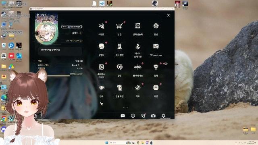258x145 pixels.
Task: Open the 만물 도감 compendium icon
Action: tap(119, 88)
